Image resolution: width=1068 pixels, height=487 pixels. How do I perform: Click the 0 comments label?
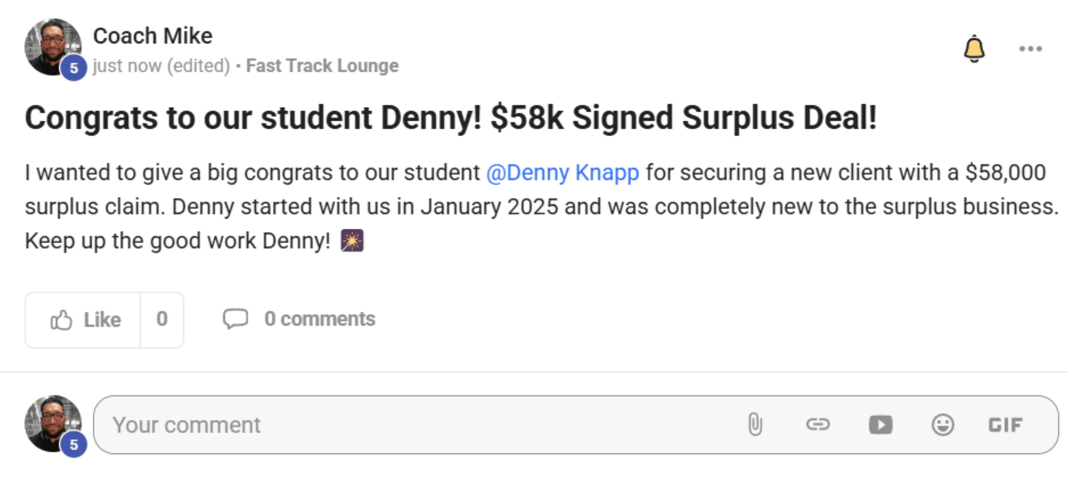pos(320,319)
